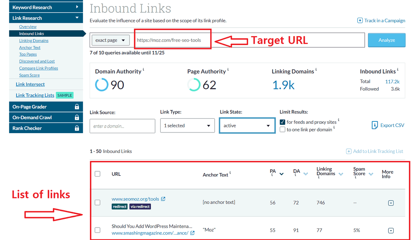
Task: Open Discovered and Lost sidebar item
Action: [x=37, y=61]
